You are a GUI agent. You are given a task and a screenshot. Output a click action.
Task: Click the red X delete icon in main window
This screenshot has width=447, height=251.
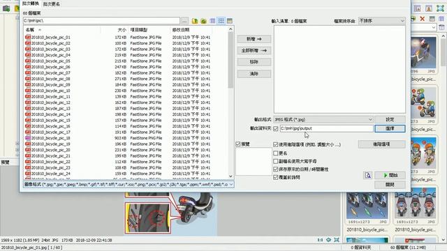click(x=423, y=19)
